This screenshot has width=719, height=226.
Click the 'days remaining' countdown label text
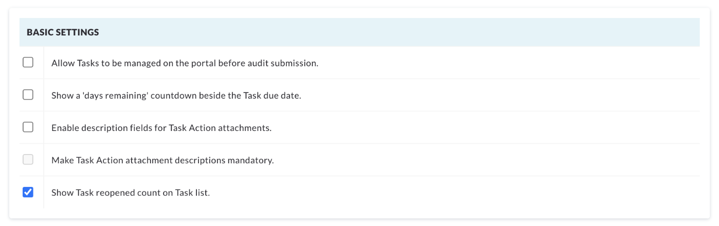coord(176,96)
